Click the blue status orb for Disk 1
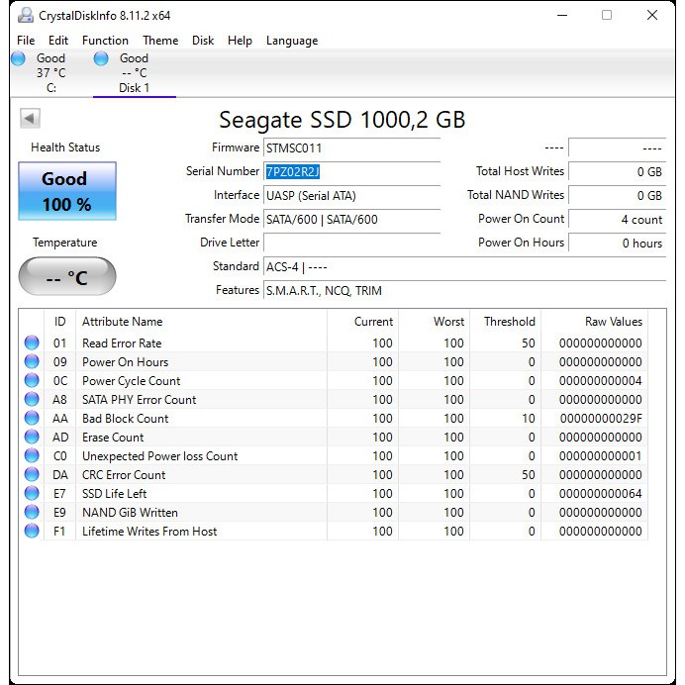Screen dimensions: 685x685 (x=101, y=58)
